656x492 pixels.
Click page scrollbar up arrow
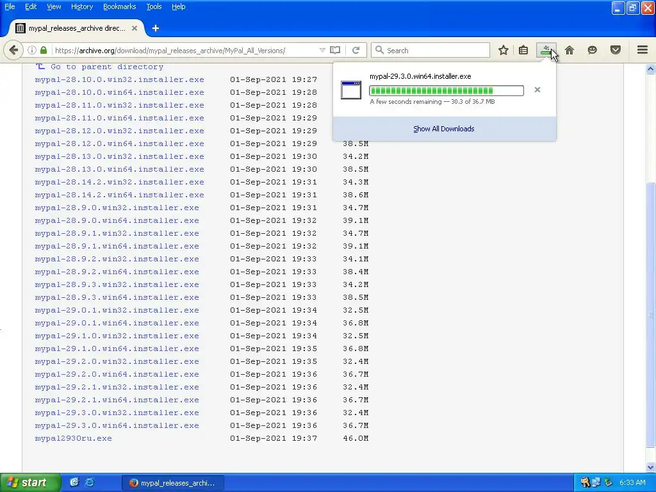click(650, 69)
